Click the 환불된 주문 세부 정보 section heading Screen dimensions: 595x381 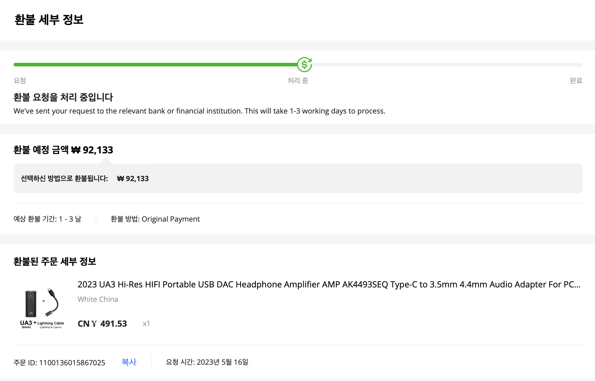tap(55, 261)
